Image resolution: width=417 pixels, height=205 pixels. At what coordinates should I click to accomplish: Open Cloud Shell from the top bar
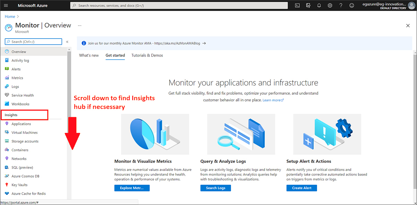tap(297, 6)
